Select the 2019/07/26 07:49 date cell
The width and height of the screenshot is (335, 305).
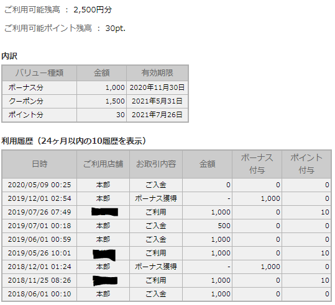click(x=39, y=212)
